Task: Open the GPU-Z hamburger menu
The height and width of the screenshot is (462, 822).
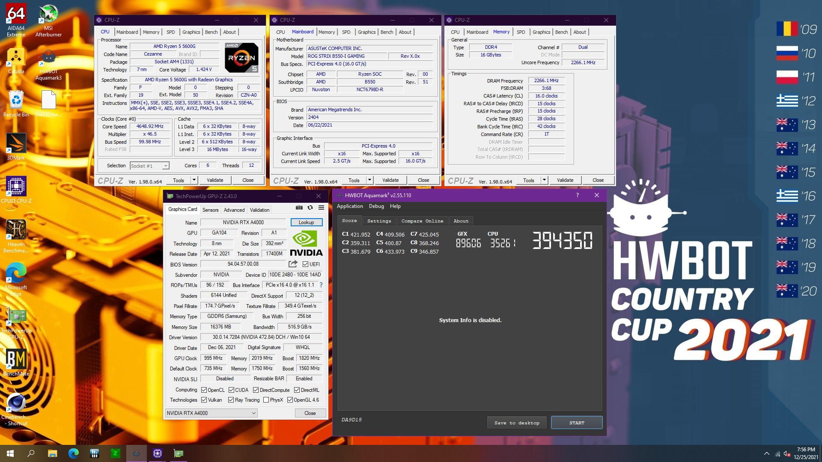Action: 321,207
